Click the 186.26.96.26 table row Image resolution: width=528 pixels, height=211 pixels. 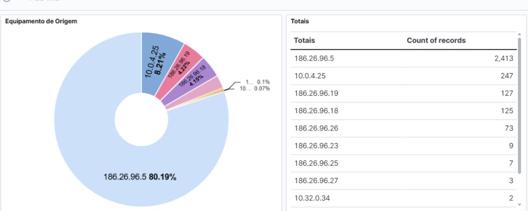[x=316, y=128]
